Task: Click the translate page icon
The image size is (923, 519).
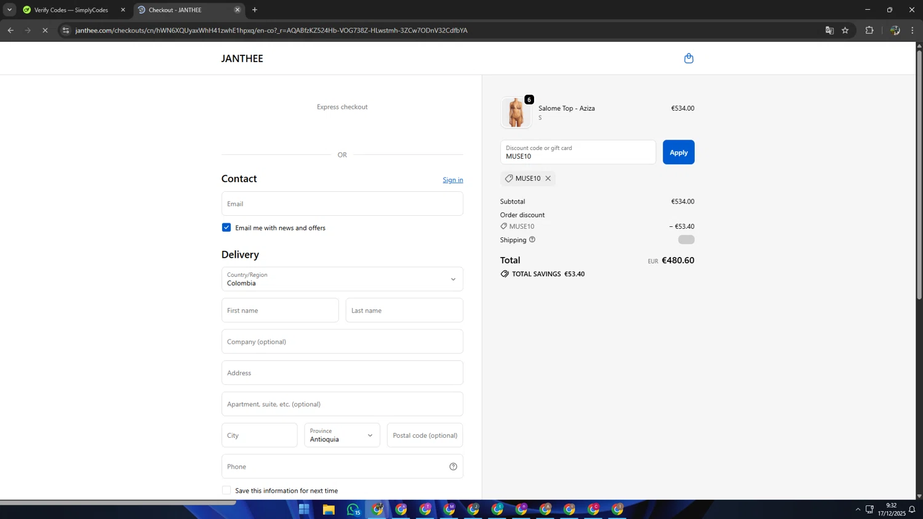Action: [x=829, y=30]
